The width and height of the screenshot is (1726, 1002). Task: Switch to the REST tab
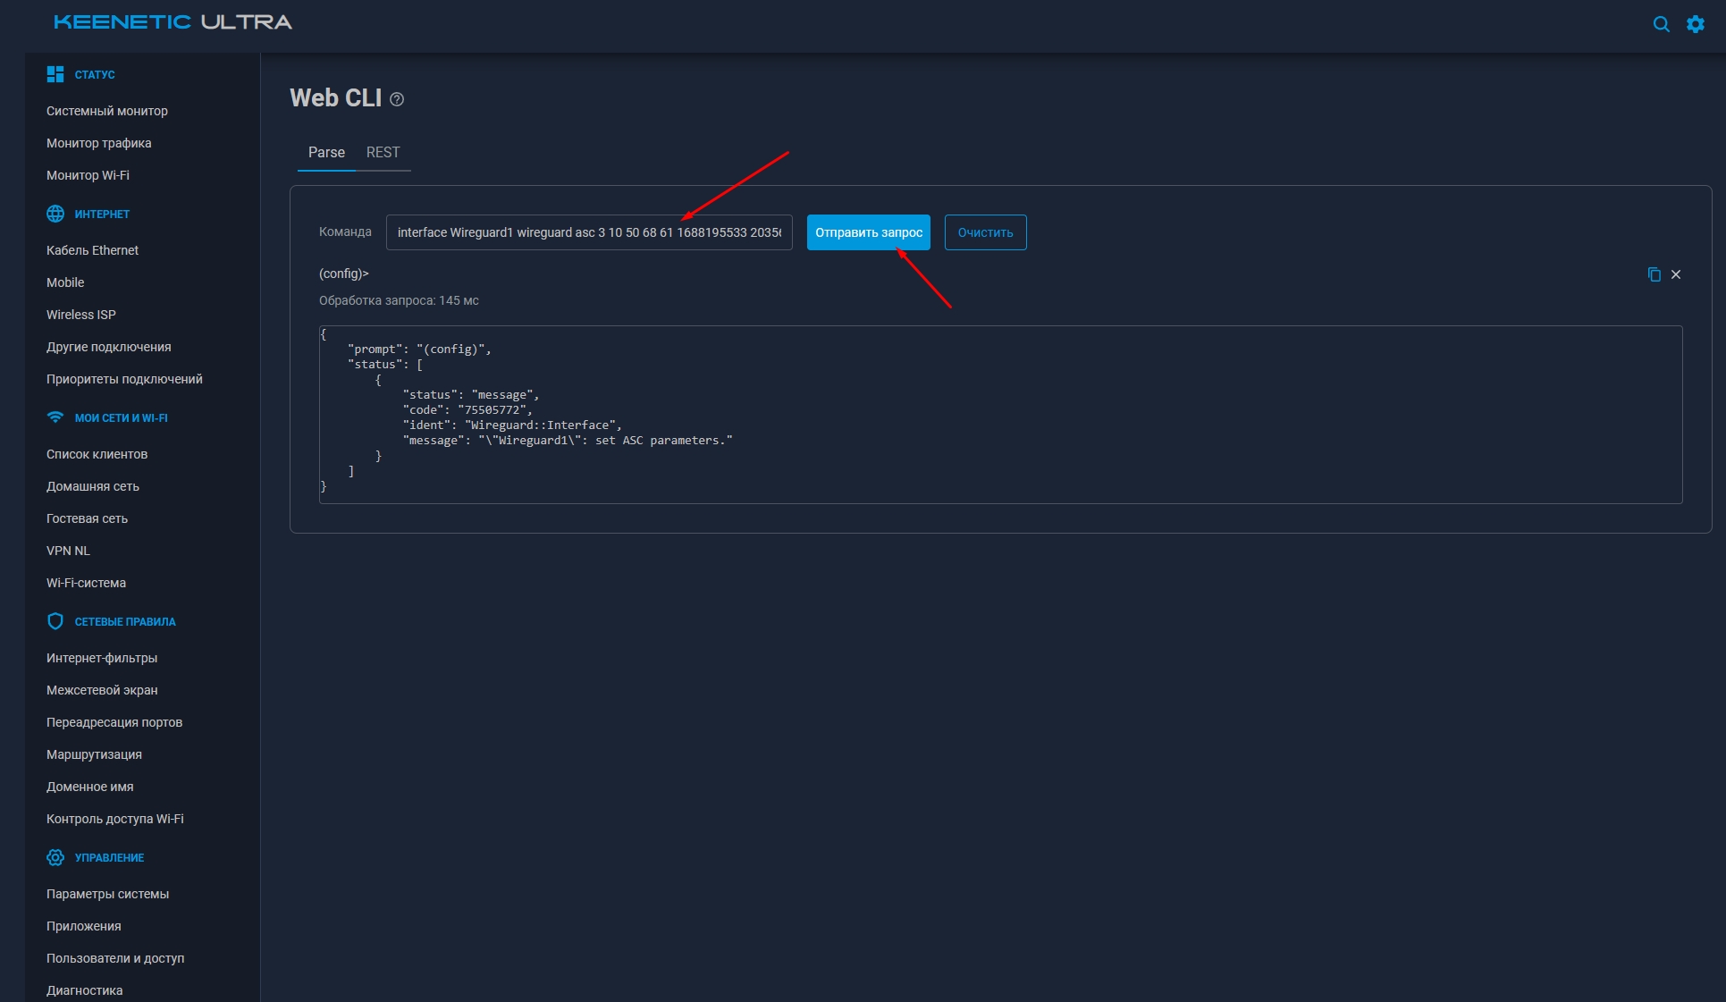[x=383, y=152]
